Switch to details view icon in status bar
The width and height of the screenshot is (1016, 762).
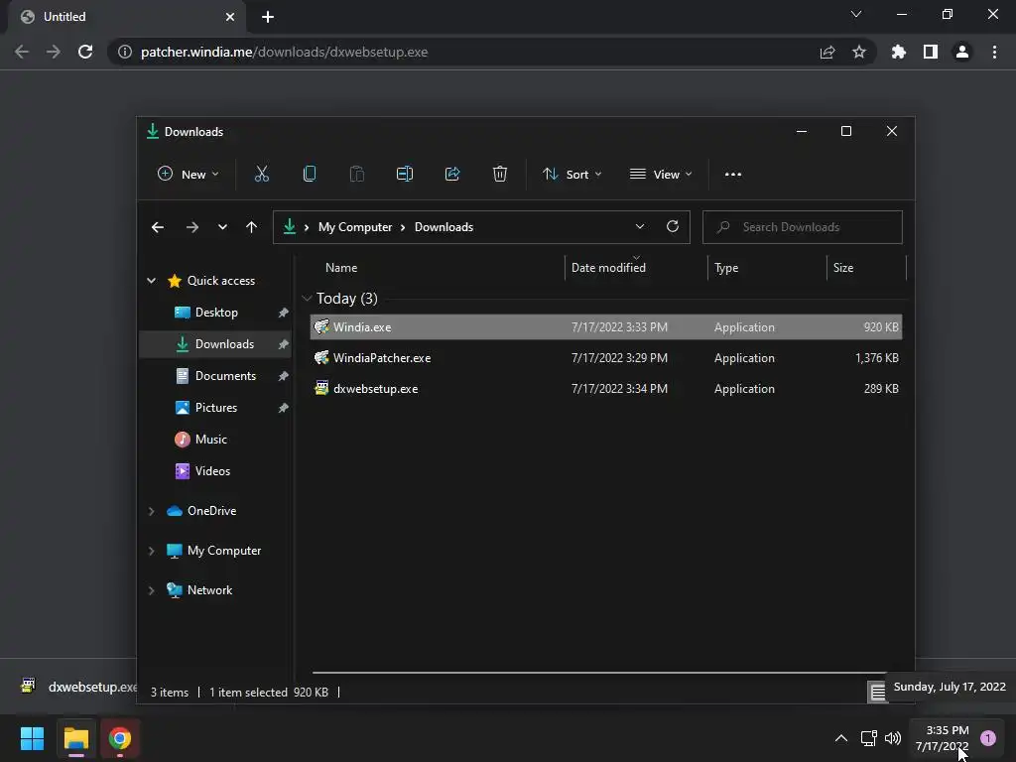(x=877, y=692)
